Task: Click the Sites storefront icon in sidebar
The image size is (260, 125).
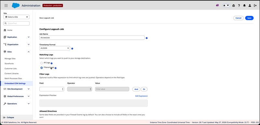Action: 5,52
